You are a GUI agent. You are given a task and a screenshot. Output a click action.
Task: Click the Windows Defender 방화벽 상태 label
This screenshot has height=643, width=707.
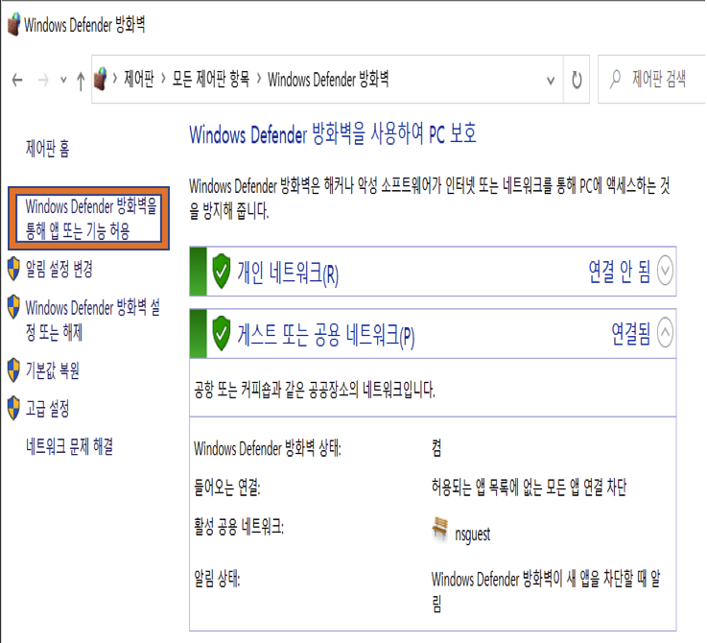(268, 448)
